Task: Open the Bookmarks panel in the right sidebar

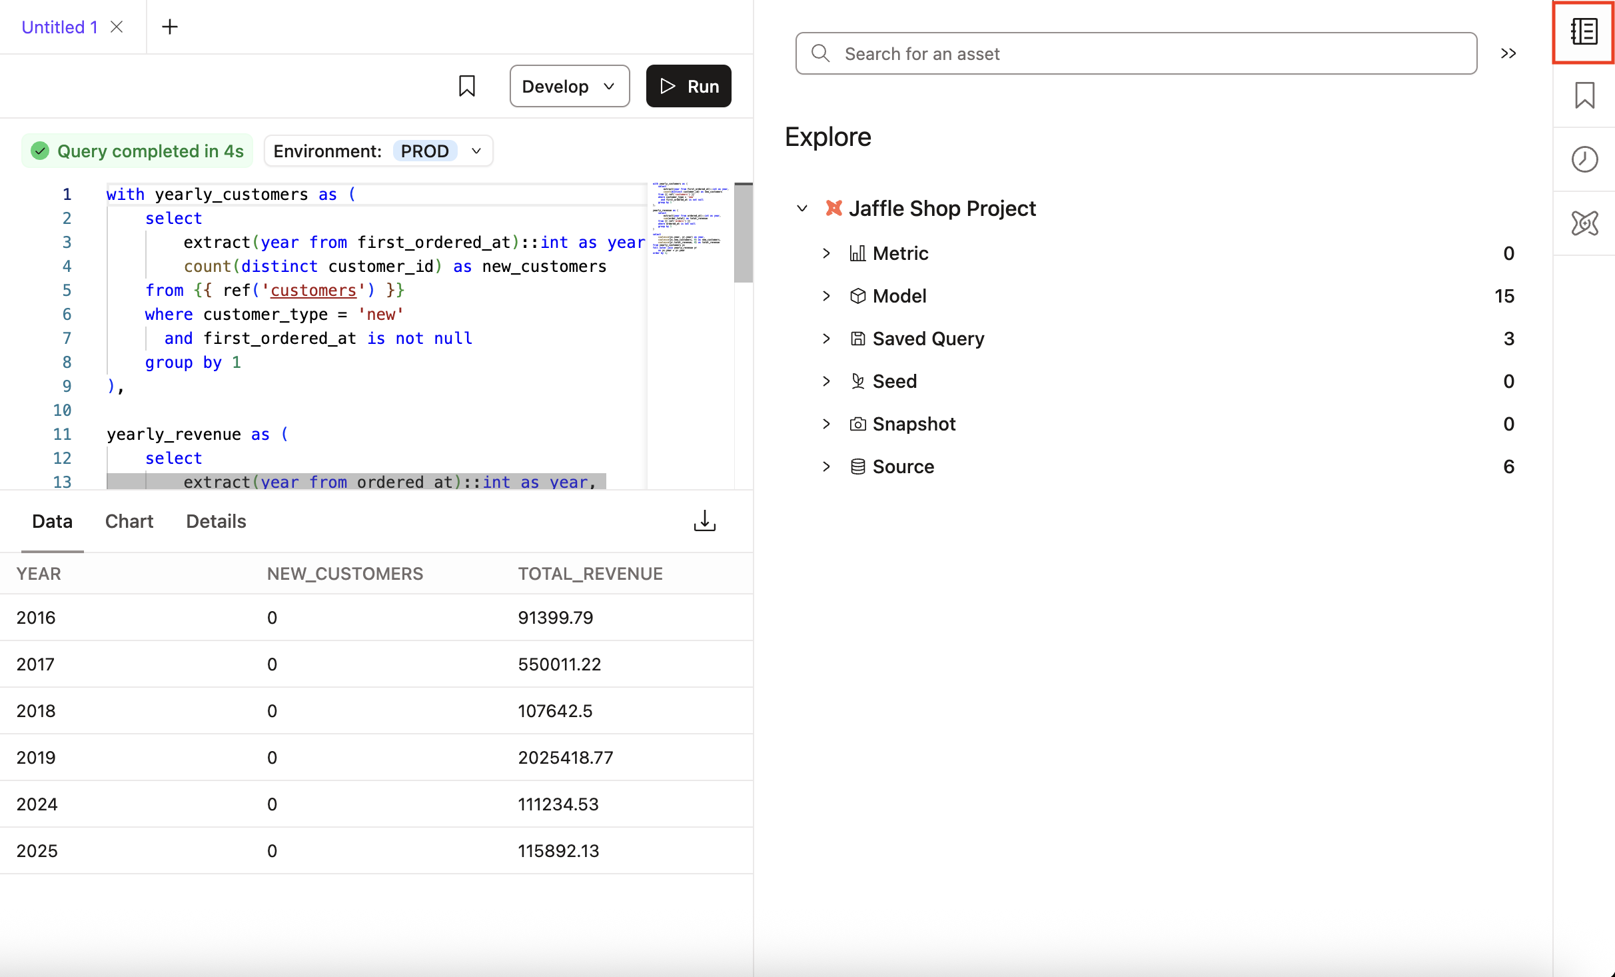Action: coord(1584,95)
